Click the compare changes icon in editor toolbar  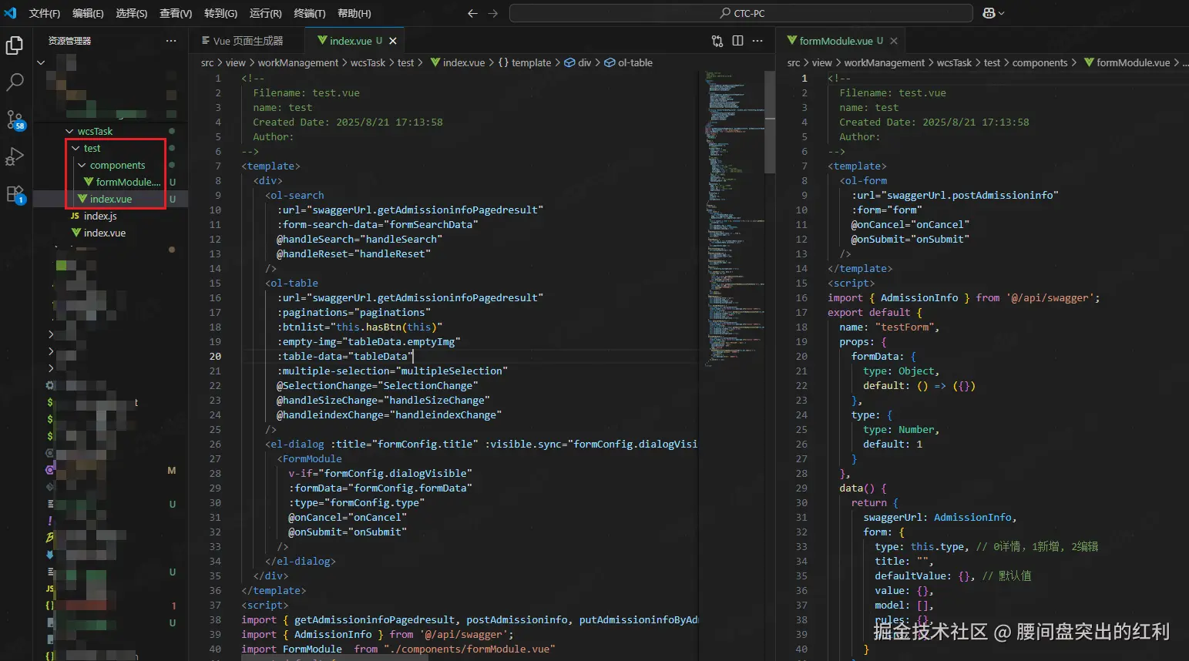717,41
